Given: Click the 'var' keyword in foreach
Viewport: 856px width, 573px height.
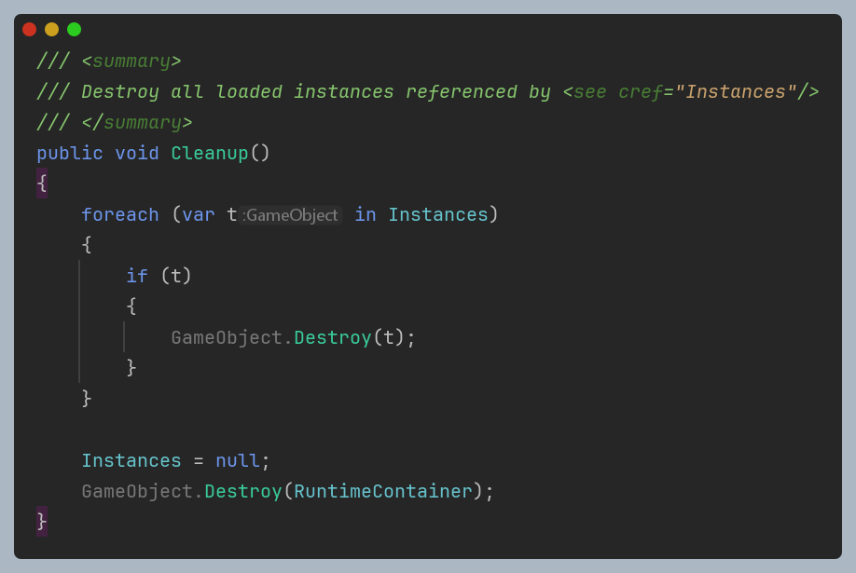Looking at the screenshot, I should pos(199,214).
